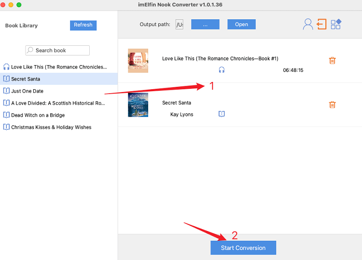Screen dimensions: 362x260
Task: Start Conversion of listed books
Action: (243, 248)
